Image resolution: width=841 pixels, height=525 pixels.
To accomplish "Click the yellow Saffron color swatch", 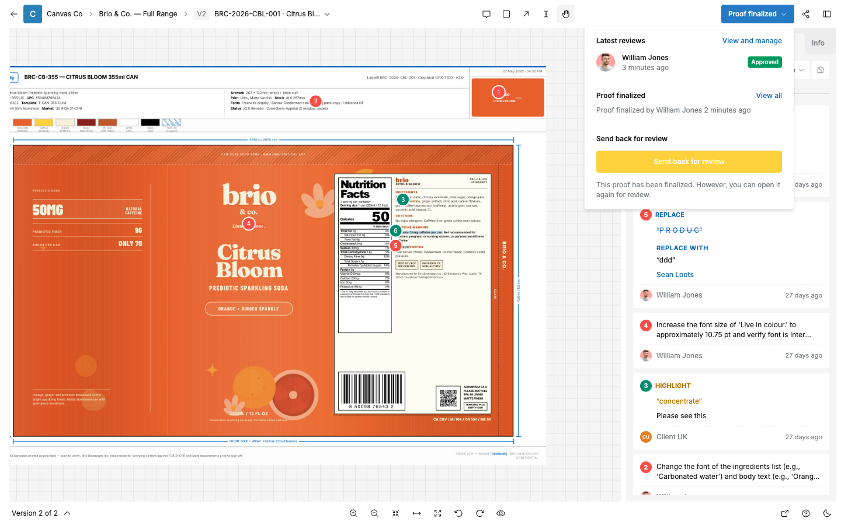I will coord(44,123).
